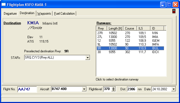Open the Fuel Calculation tab
Image resolution: width=180 pixels, height=103 pixels.
tap(65, 14)
